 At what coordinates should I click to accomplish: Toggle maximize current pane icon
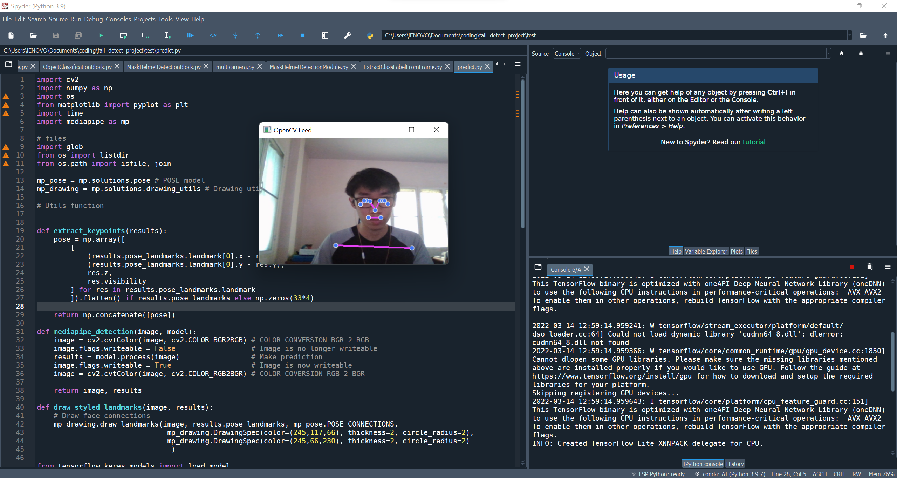(325, 35)
